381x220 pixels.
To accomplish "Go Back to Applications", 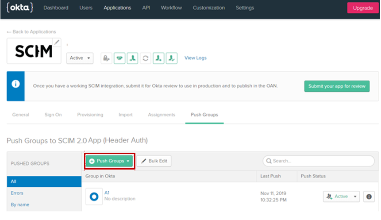I will tap(31, 32).
